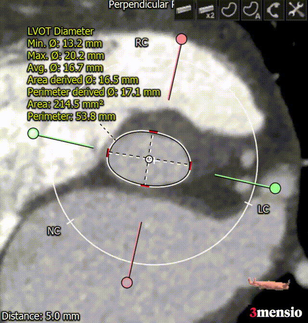308x323 pixels.
Task: Activate the freehand contour drawing tool
Action: pyautogui.click(x=229, y=10)
